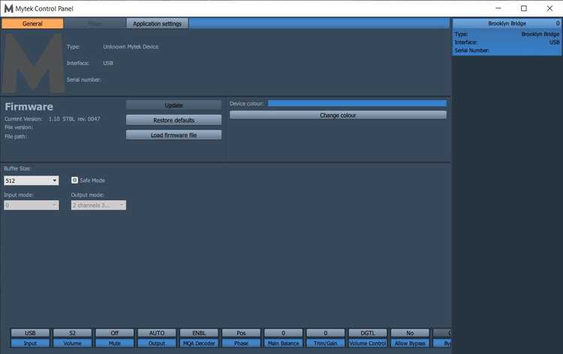Click the large Mytek M device logo

tap(33, 63)
